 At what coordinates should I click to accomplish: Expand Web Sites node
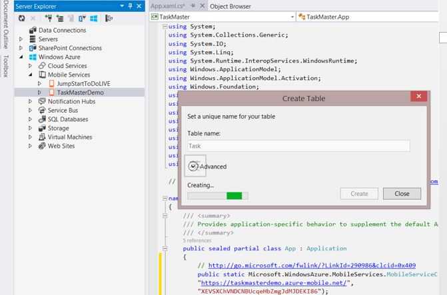click(x=30, y=146)
